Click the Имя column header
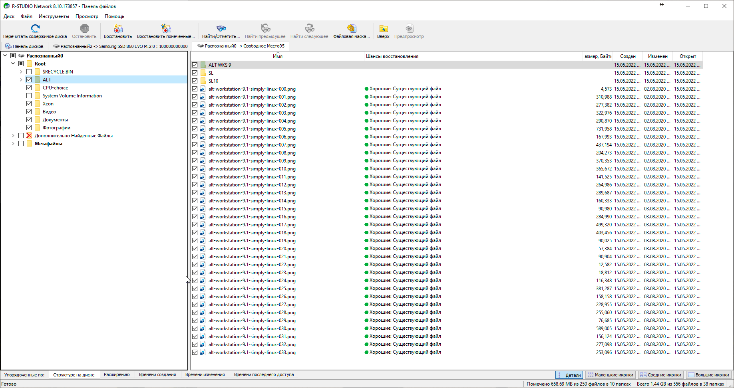This screenshot has width=734, height=388. click(278, 56)
